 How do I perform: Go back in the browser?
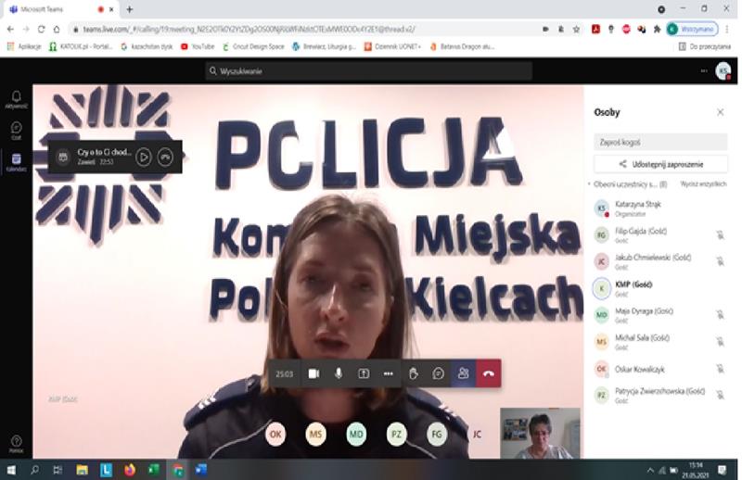pos(10,30)
